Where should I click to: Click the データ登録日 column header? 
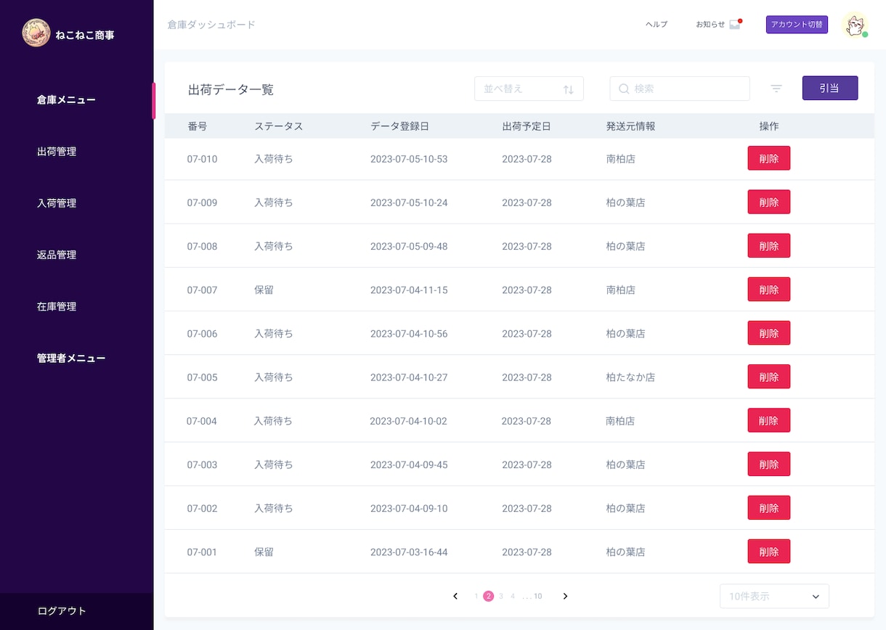pyautogui.click(x=399, y=126)
